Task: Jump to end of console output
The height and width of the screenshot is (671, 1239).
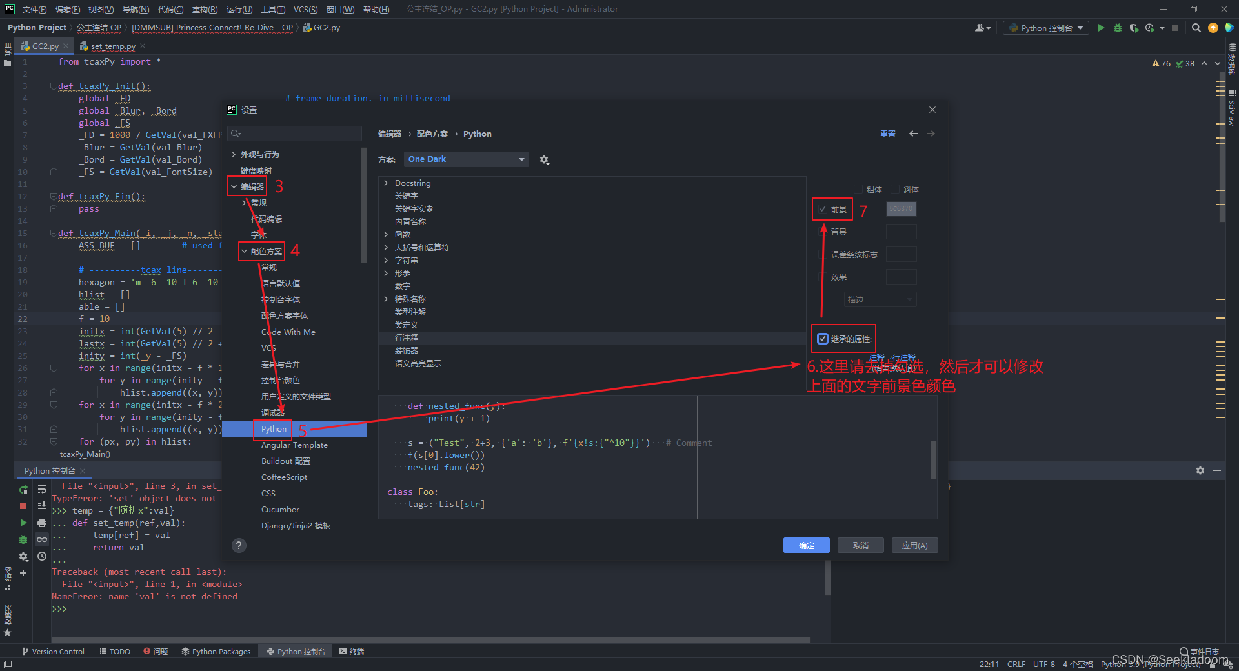Action: point(42,506)
